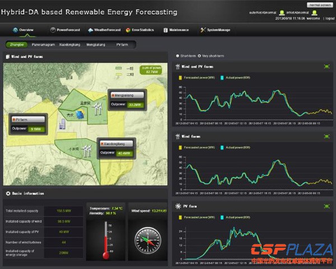Viewport: 336px width, 269px height.
Task: Switch to the Xiaodongliang tab
Action: pos(68,44)
